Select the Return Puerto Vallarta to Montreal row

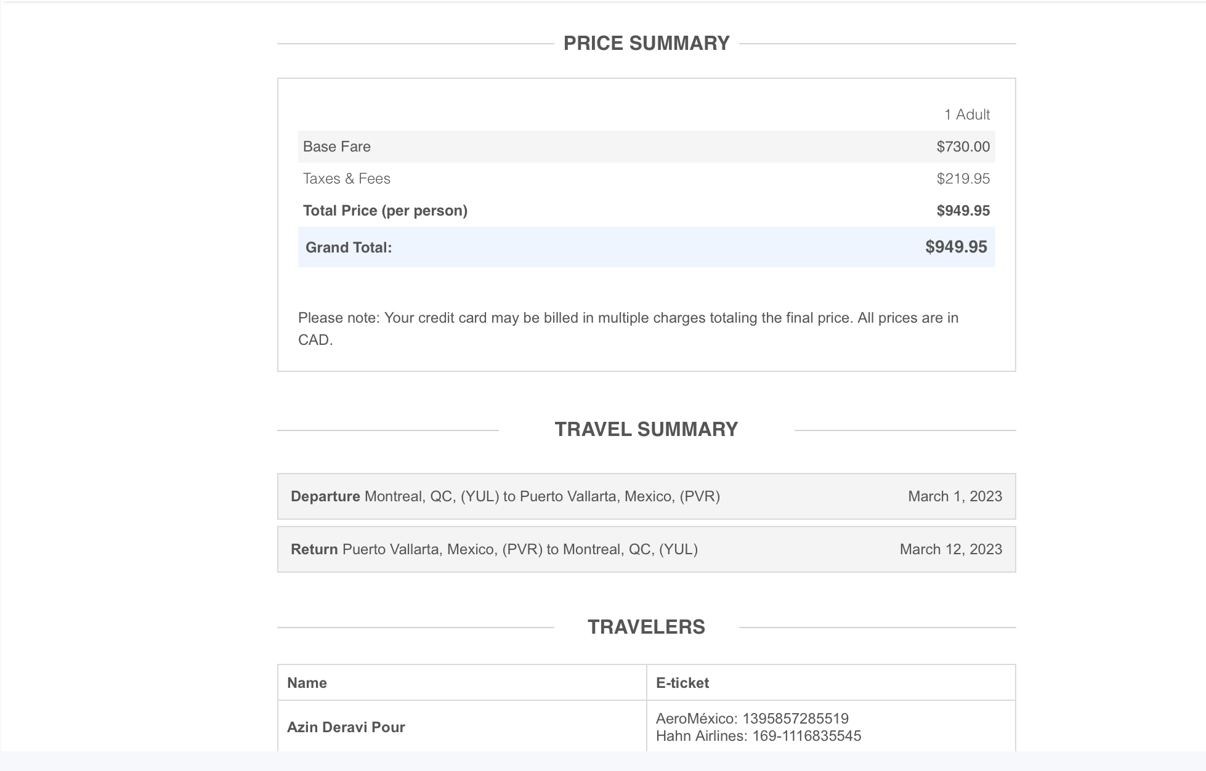click(x=494, y=549)
